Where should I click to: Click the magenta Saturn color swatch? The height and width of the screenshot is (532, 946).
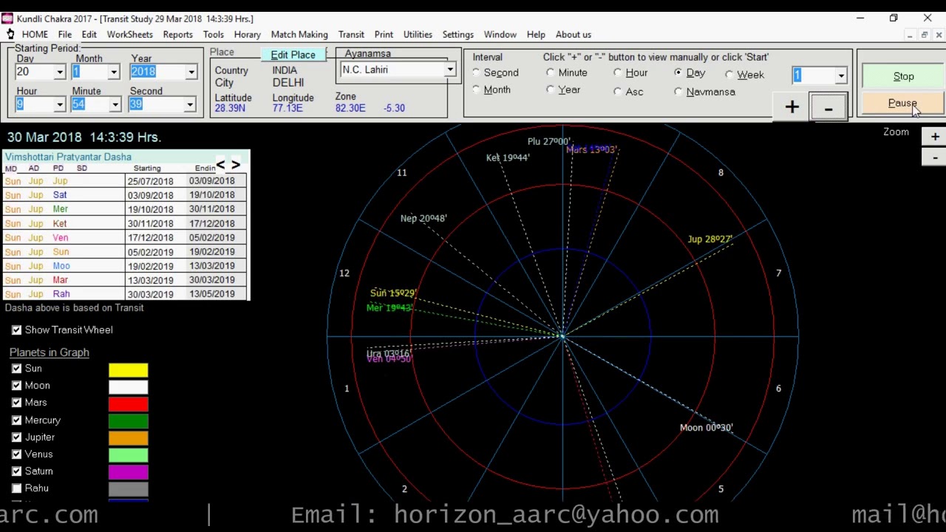coord(129,472)
